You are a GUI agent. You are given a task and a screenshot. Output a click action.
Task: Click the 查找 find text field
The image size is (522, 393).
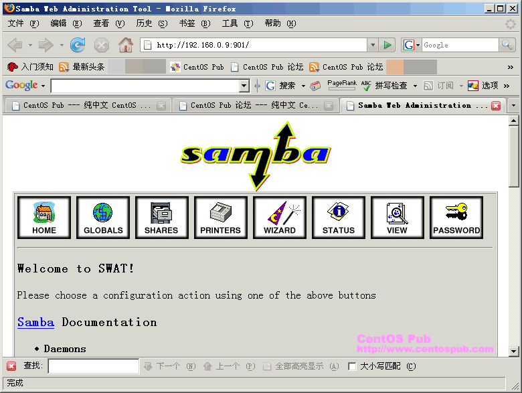94,366
